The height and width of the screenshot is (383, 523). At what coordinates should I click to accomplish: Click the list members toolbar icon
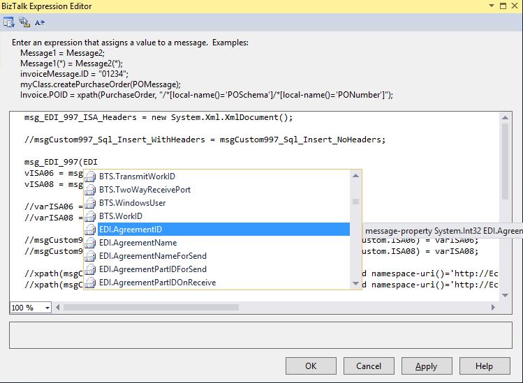(x=8, y=22)
